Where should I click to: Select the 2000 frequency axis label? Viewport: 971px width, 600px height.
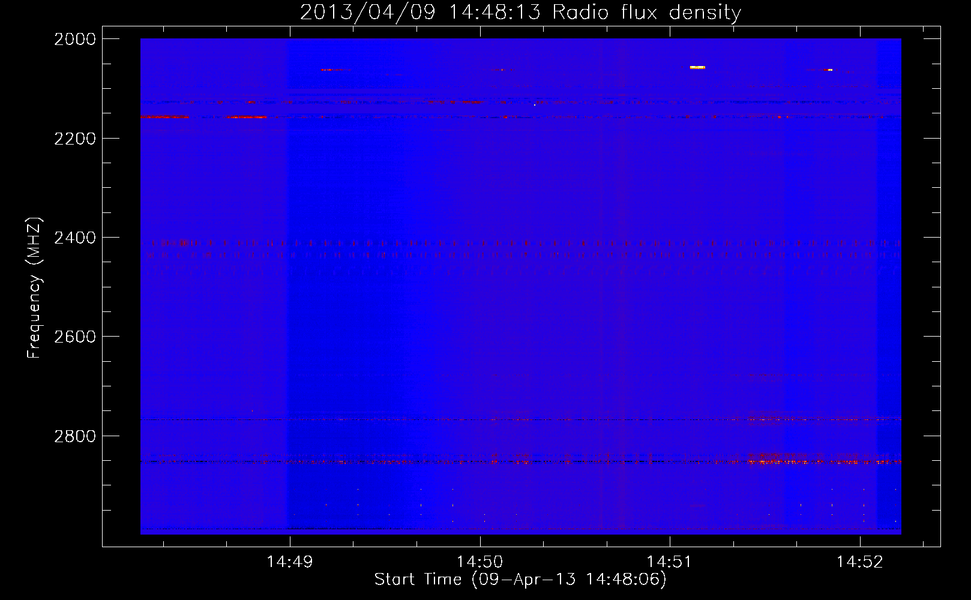pos(75,39)
